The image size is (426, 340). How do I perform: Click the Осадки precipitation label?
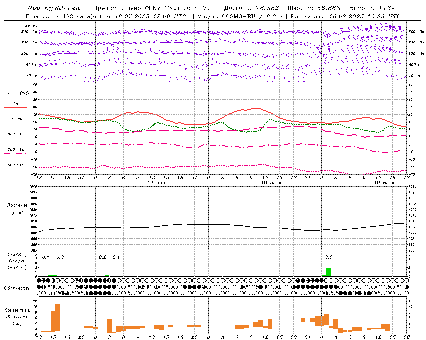click(x=17, y=261)
